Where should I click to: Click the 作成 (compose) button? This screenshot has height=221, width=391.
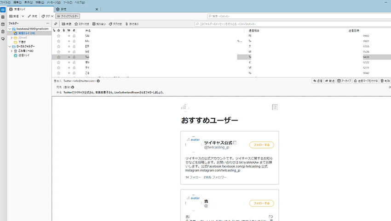tap(32, 16)
